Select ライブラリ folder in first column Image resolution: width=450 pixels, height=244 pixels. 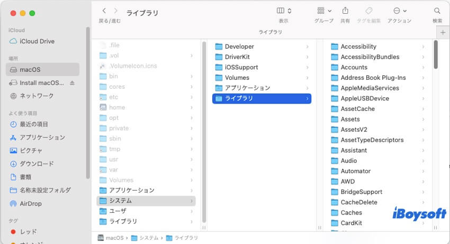[146, 221]
